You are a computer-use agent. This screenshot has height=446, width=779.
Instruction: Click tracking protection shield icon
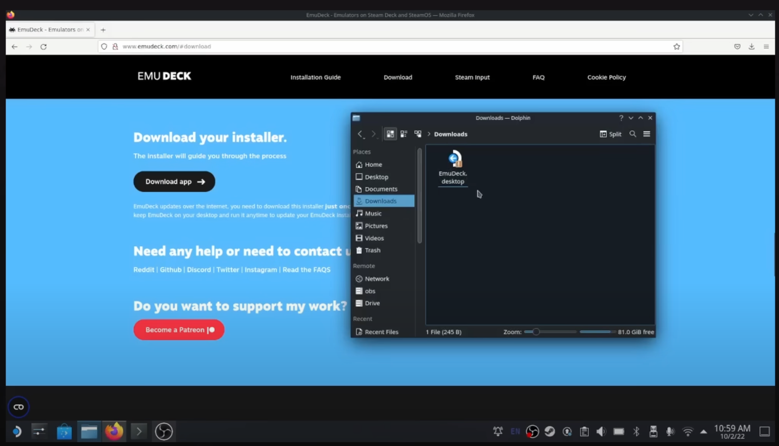click(x=104, y=46)
